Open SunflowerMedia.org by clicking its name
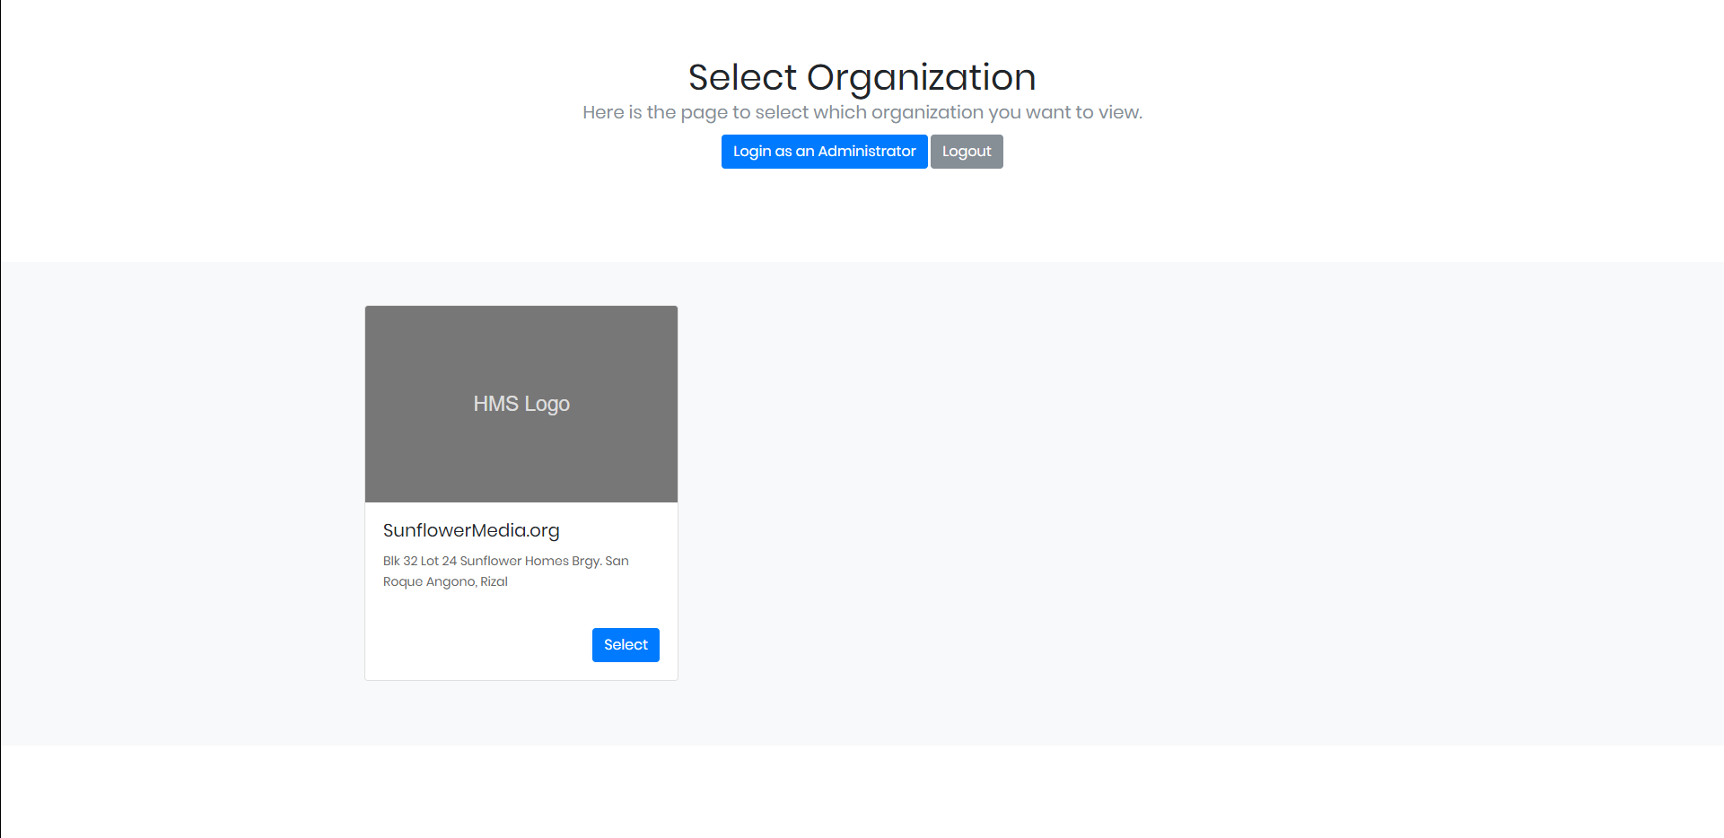The width and height of the screenshot is (1724, 838). (x=470, y=530)
